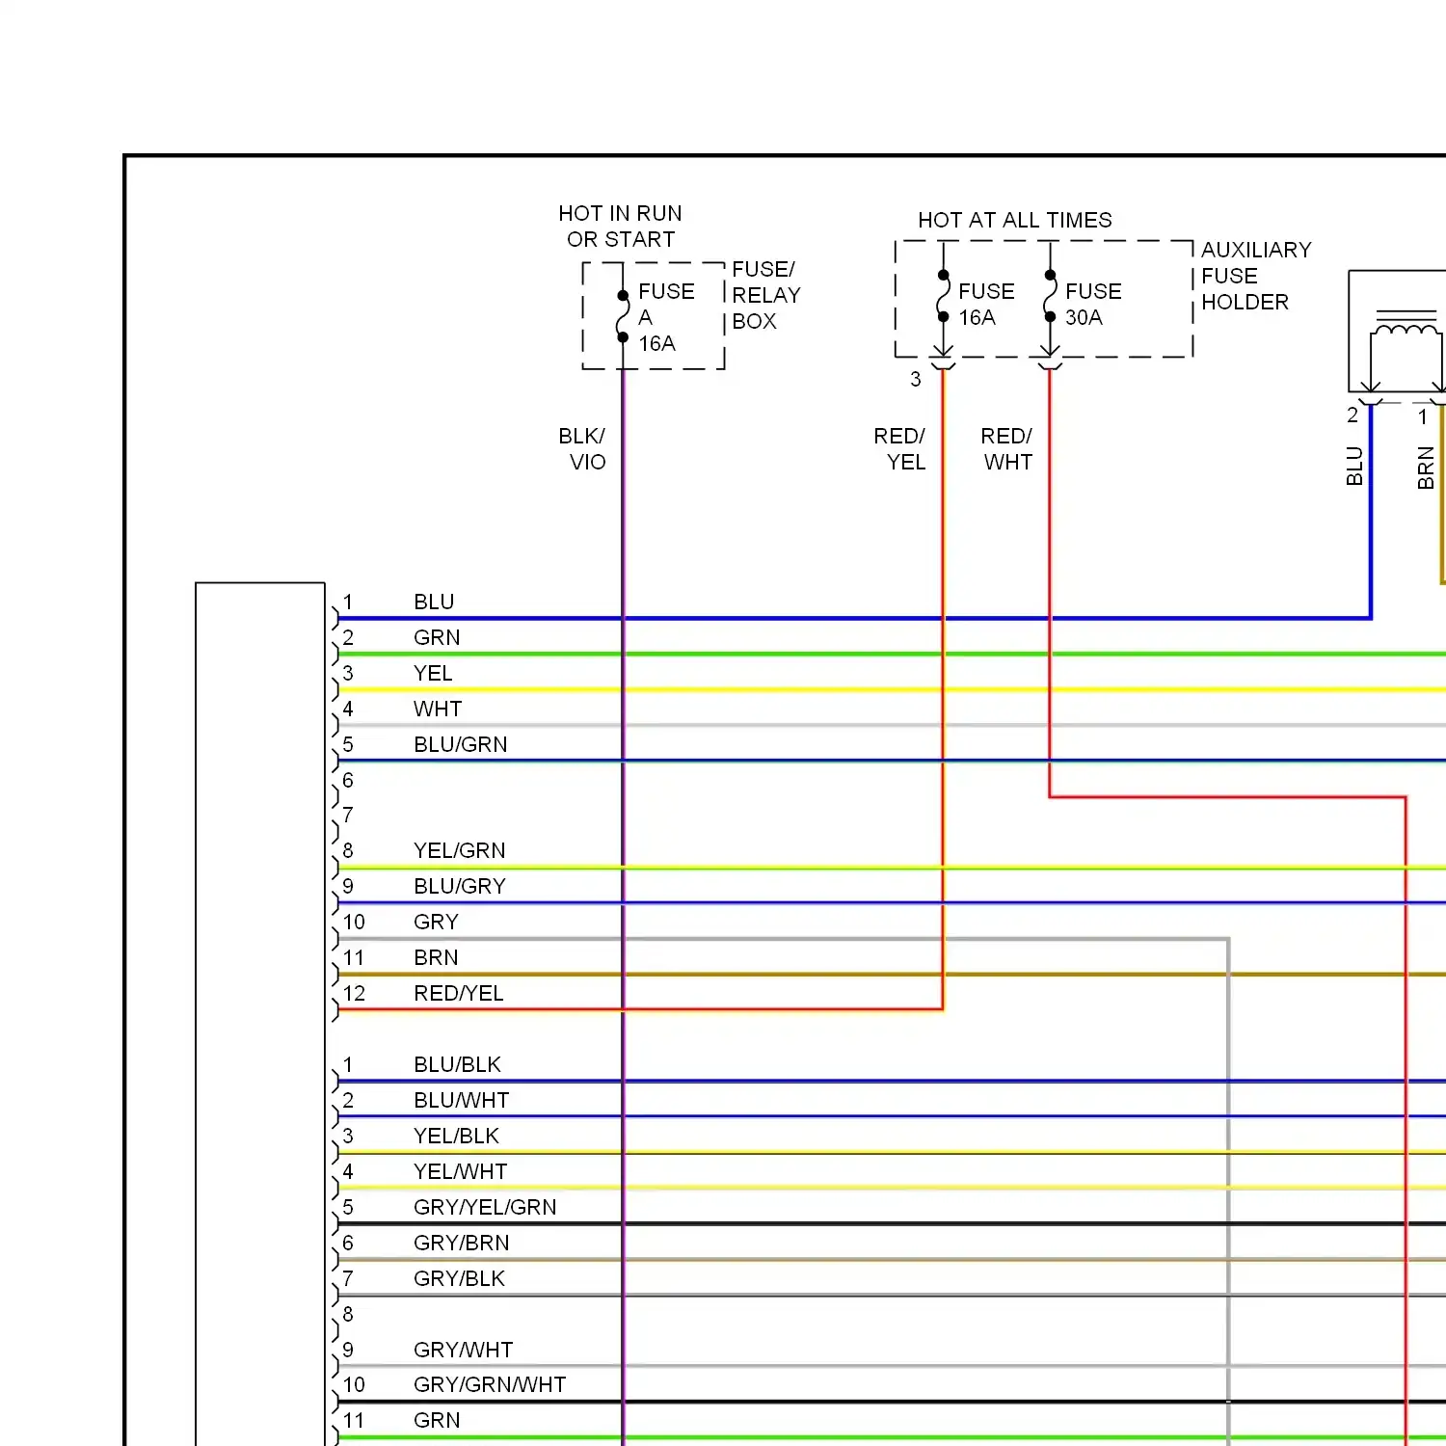Click the YEL/GRN wire label

[459, 850]
